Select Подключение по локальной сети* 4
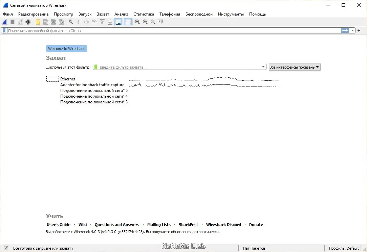 click(x=94, y=96)
